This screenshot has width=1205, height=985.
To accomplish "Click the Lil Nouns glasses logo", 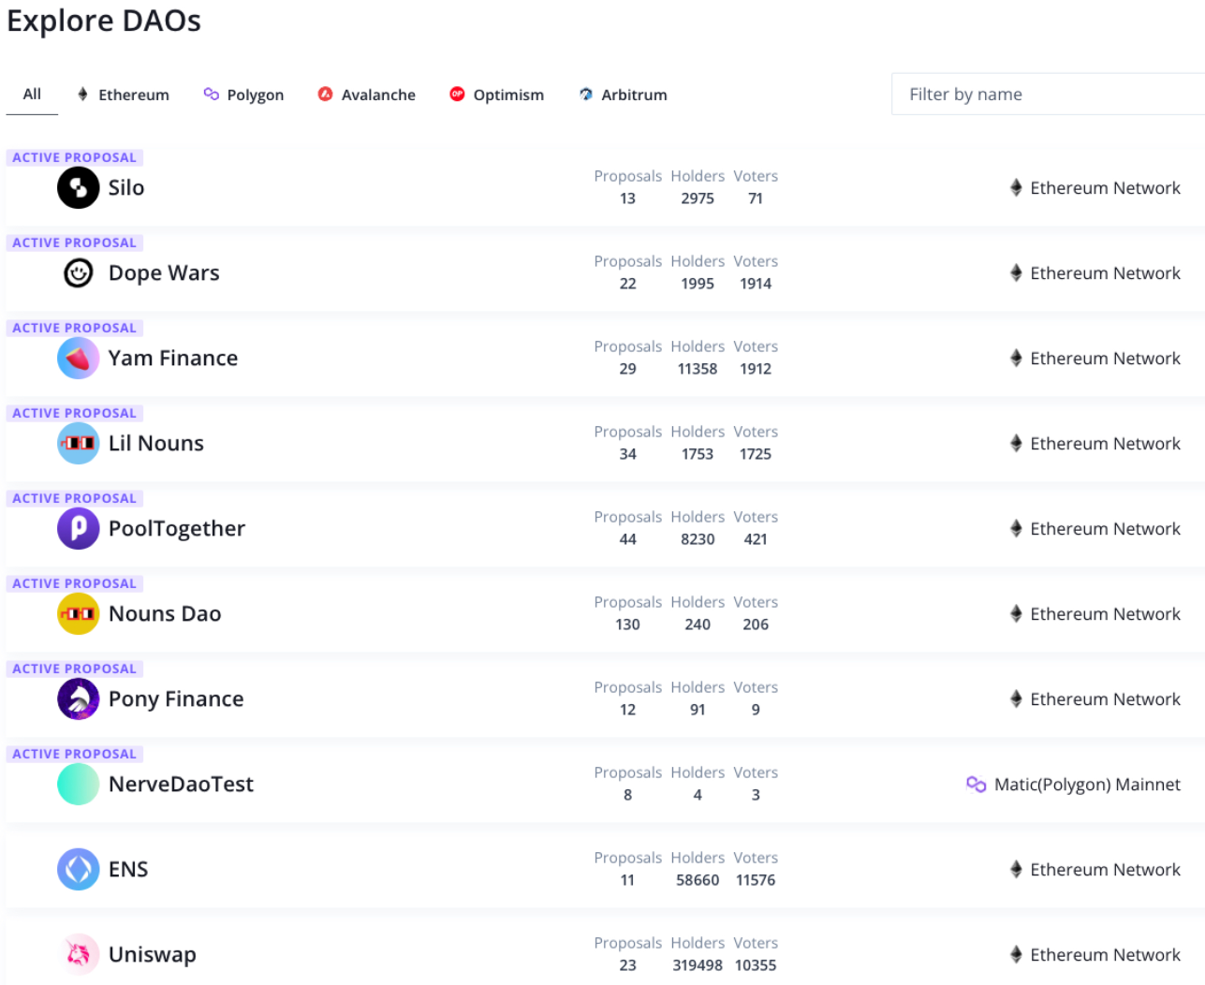I will pos(79,444).
